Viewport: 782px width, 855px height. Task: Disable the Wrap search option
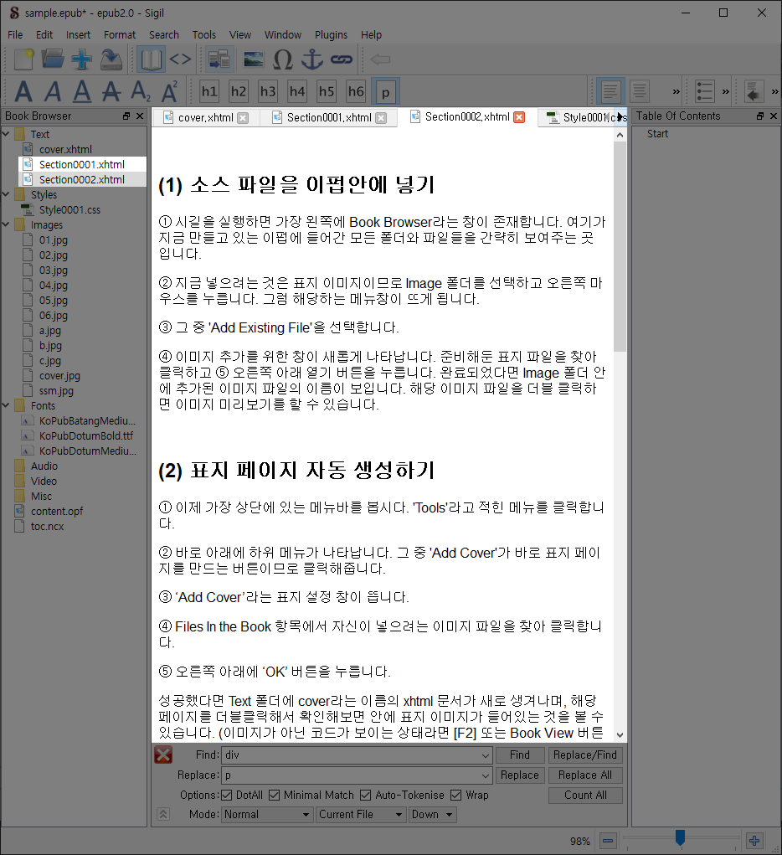coord(455,795)
